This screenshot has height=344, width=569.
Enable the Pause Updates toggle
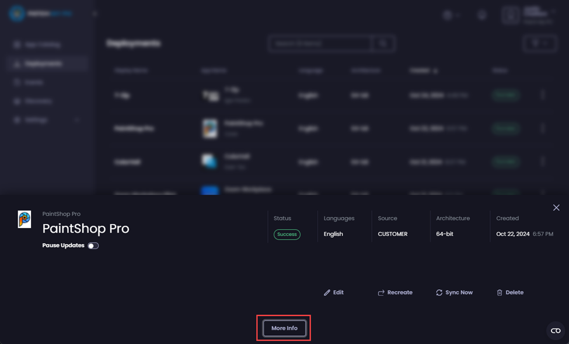[93, 245]
